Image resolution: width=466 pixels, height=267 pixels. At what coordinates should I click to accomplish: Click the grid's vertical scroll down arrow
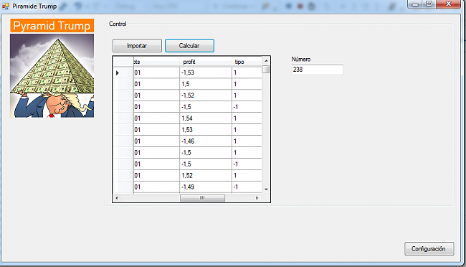click(266, 189)
